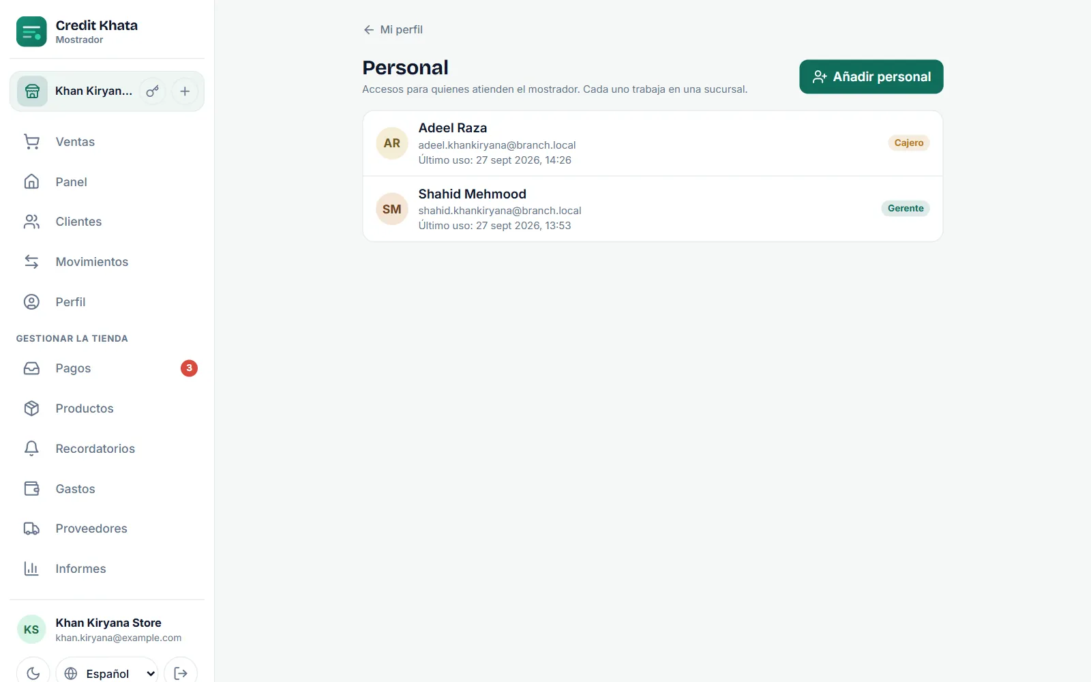Click the KS account avatar

[x=31, y=629]
